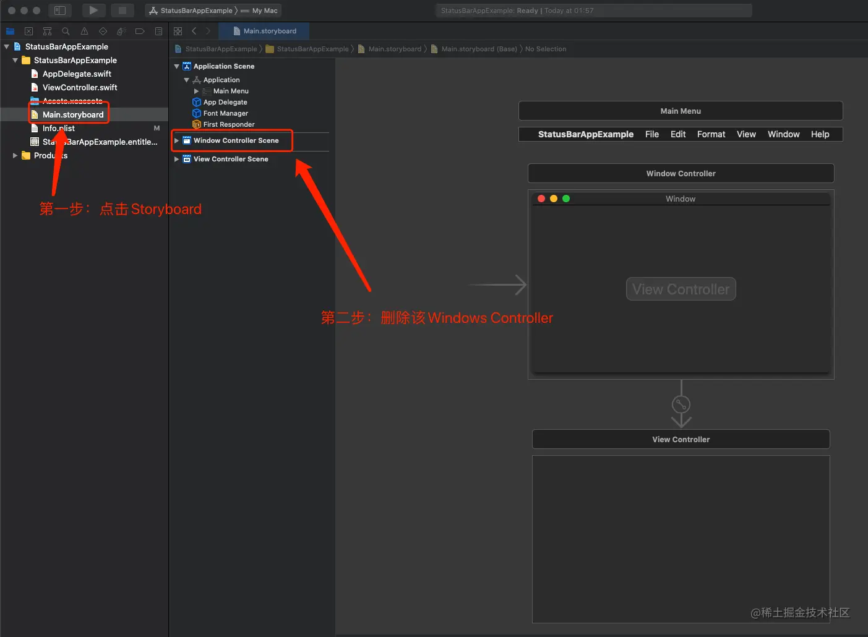Select Font Manager cube icon
Screen dimensions: 868x637
pyautogui.click(x=197, y=113)
